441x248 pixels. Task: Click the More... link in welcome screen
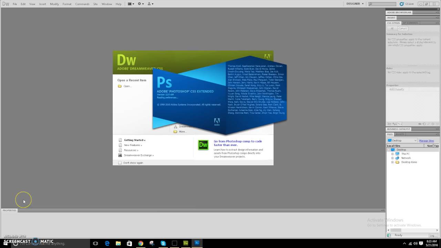[x=183, y=132]
